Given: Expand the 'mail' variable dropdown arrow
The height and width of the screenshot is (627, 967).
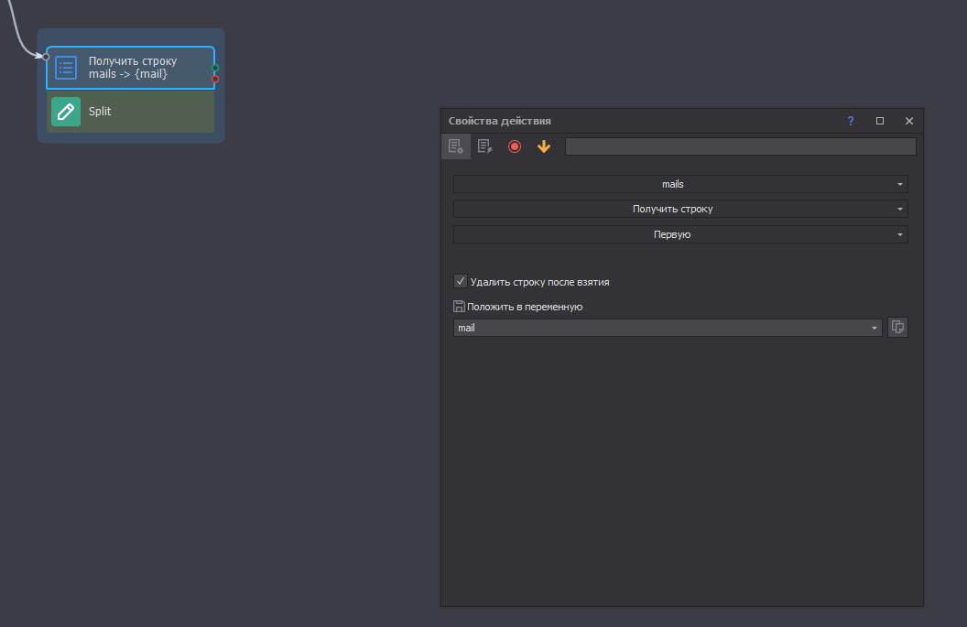Looking at the screenshot, I should point(875,328).
